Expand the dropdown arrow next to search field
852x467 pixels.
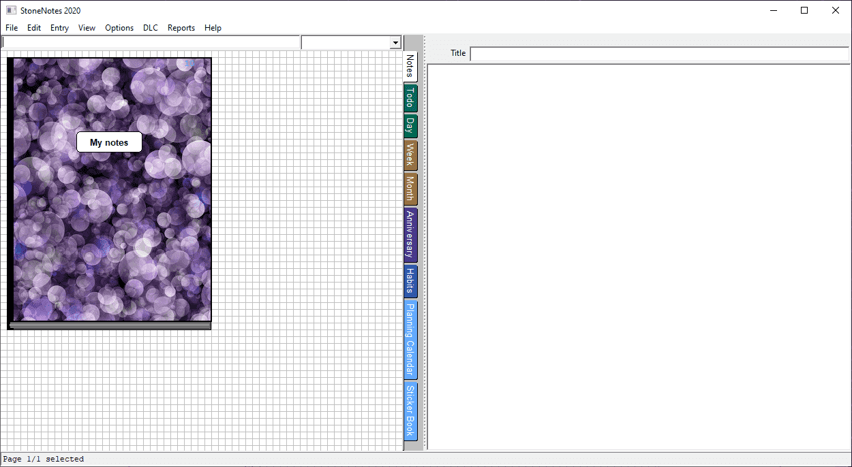395,43
